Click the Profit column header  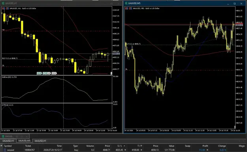click(x=205, y=146)
